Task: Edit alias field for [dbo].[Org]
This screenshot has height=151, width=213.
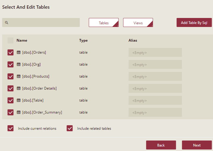Action: tap(155, 64)
